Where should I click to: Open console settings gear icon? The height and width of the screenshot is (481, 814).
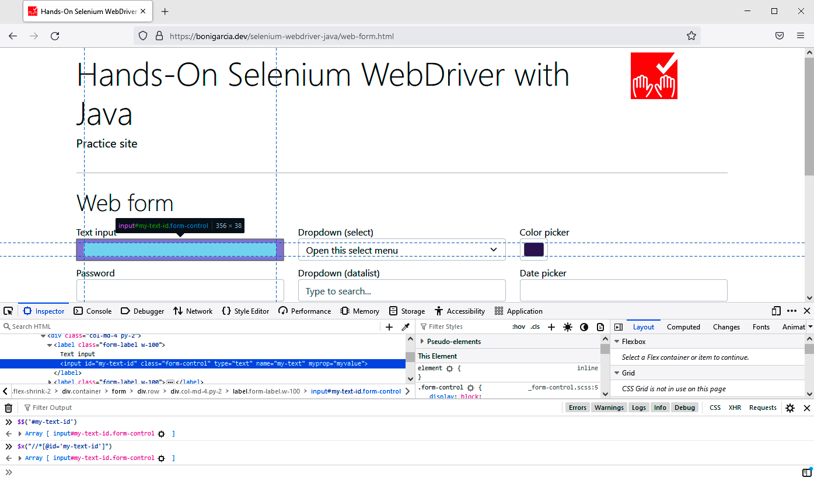tap(790, 408)
